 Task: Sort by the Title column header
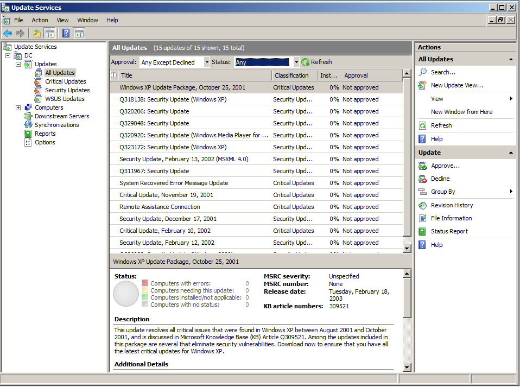[x=195, y=75]
